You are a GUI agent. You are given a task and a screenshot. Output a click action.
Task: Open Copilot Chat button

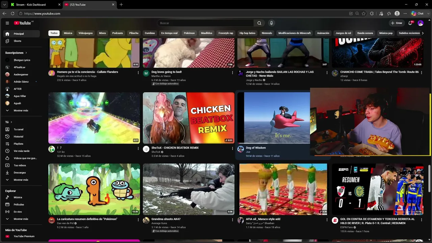click(x=417, y=13)
